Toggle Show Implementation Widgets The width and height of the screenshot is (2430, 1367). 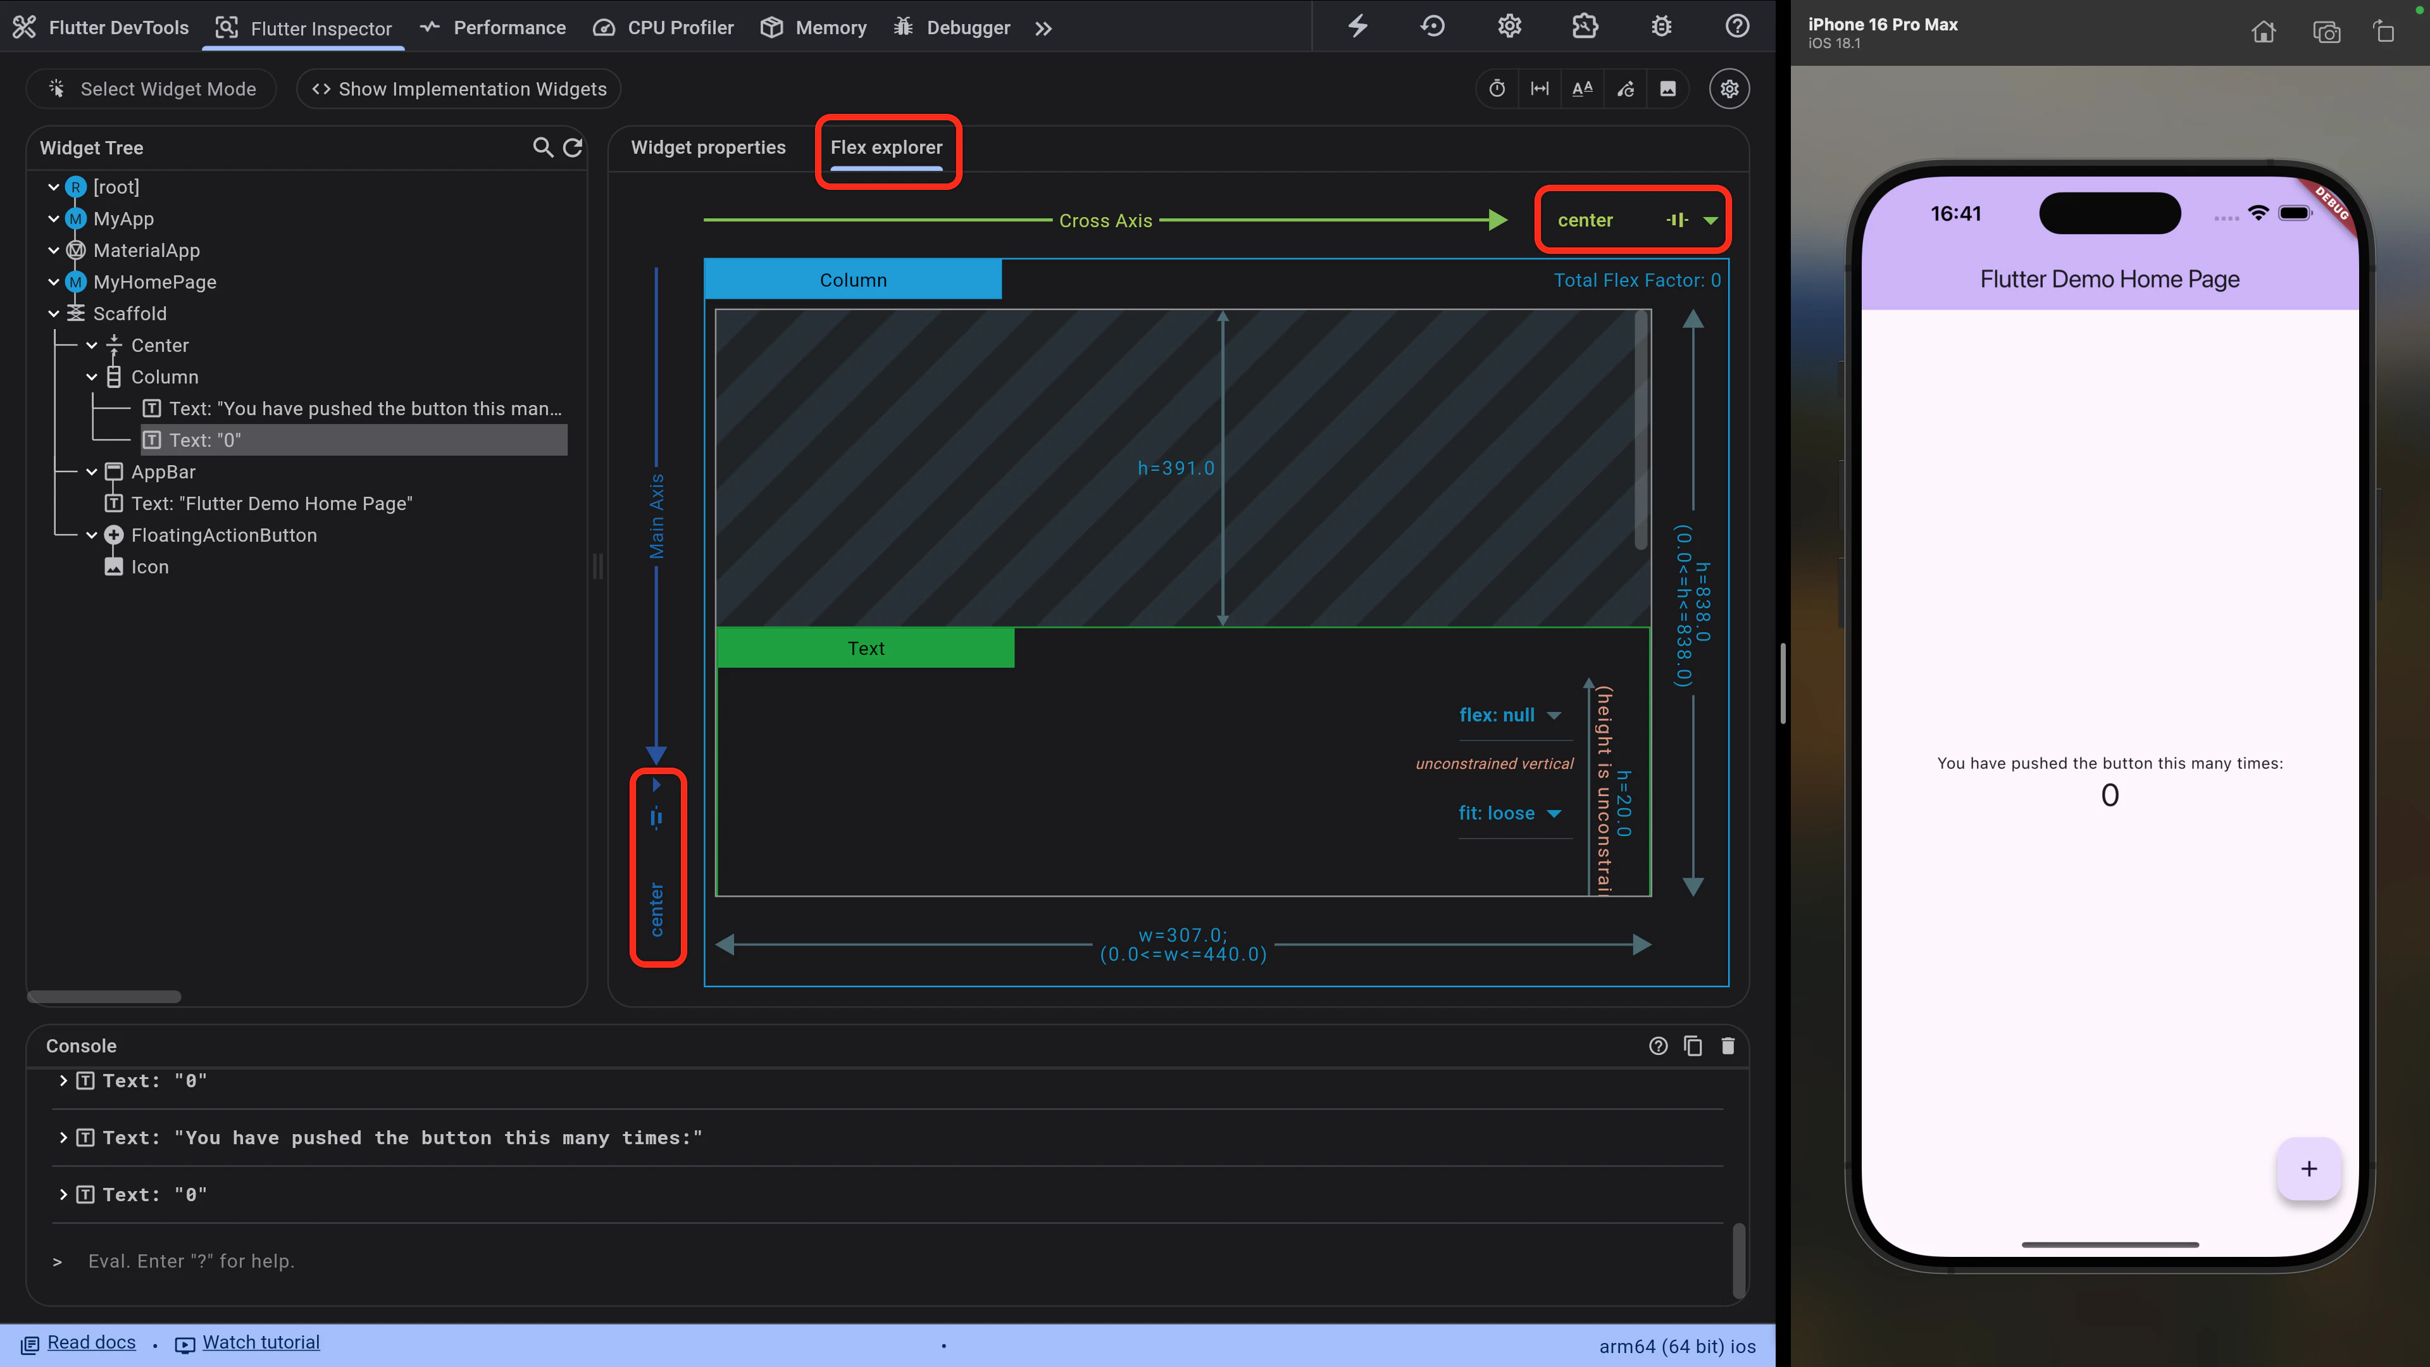pos(458,88)
